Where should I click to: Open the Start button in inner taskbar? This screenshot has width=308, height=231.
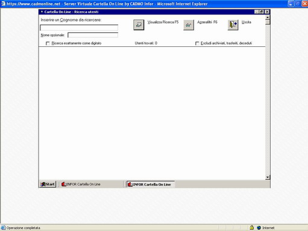[x=48, y=184]
